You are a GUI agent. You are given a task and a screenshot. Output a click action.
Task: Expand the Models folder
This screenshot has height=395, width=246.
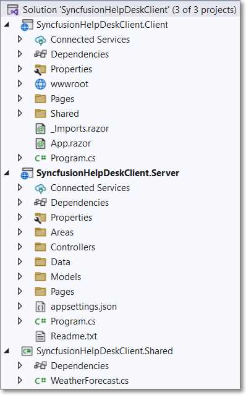(20, 276)
